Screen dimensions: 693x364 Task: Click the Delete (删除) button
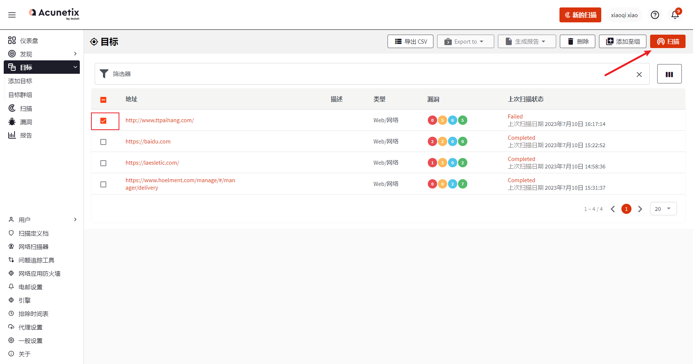[577, 41]
